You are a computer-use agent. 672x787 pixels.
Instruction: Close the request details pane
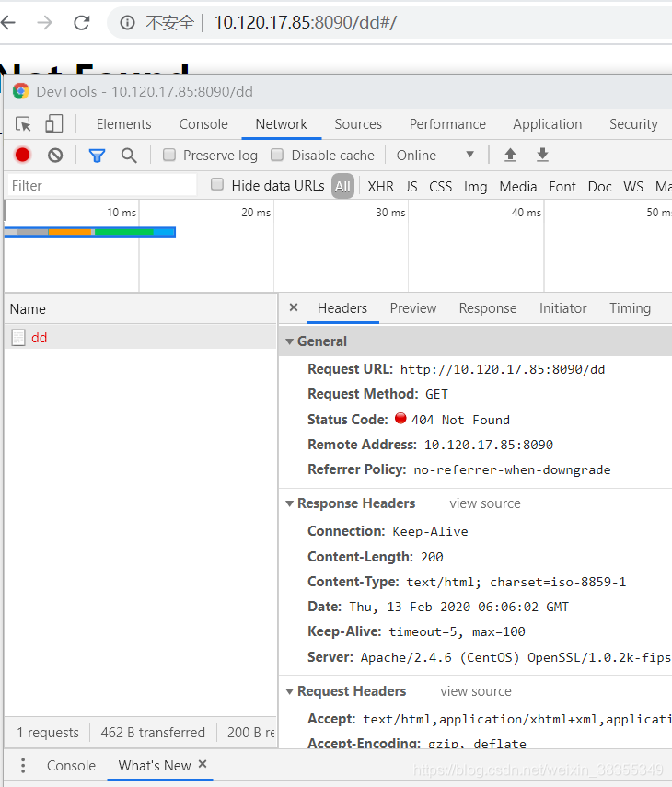(294, 307)
